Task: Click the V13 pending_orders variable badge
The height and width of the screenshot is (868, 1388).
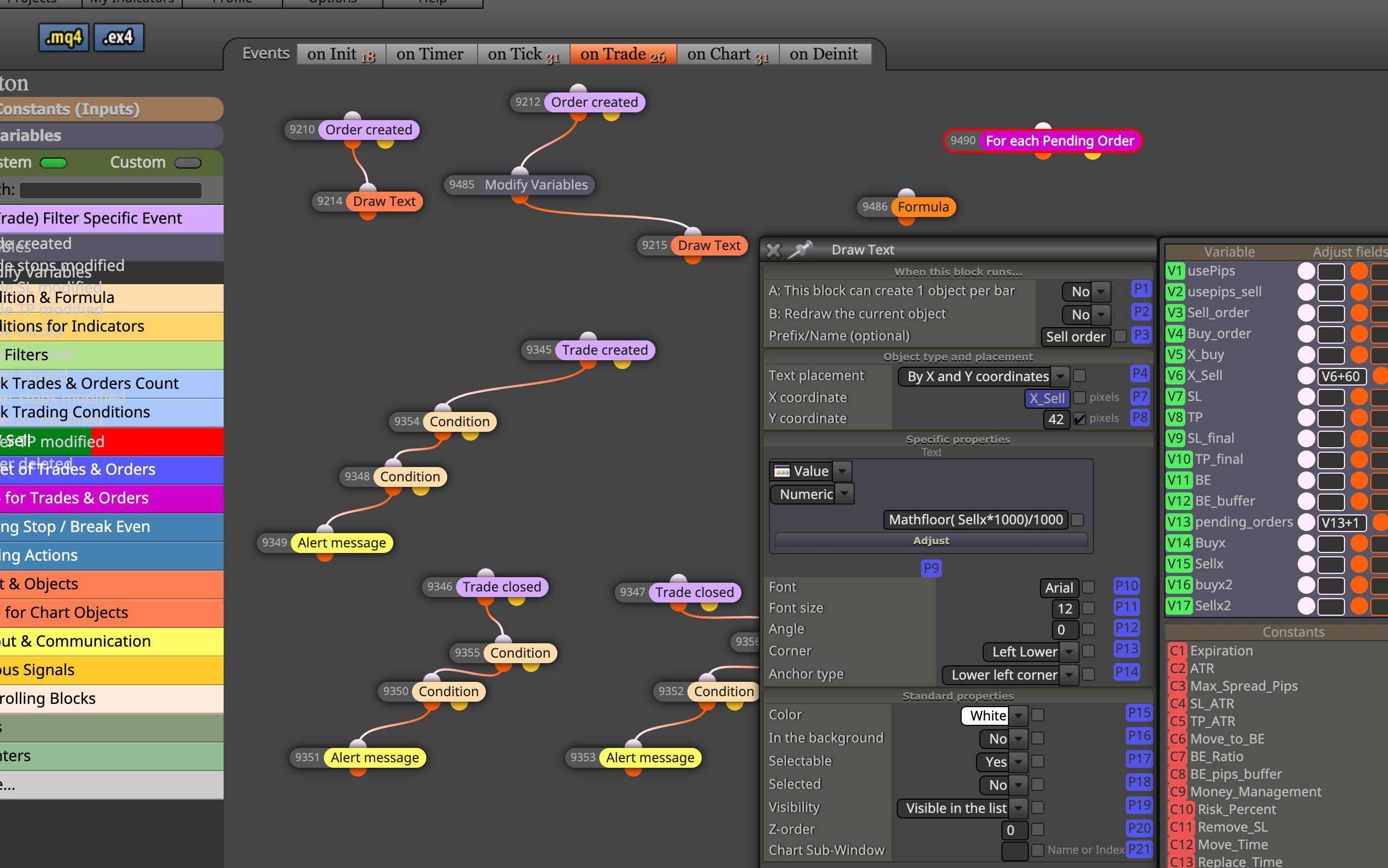Action: coord(1179,522)
